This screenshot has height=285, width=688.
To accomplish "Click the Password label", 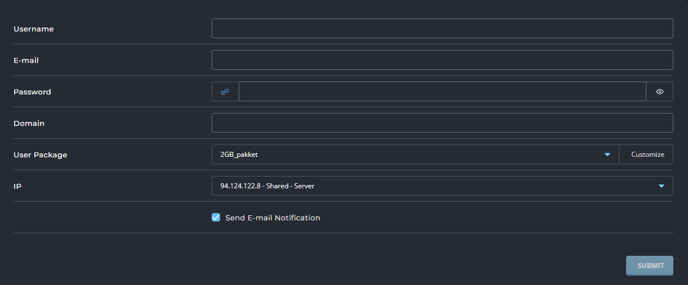I will (32, 92).
